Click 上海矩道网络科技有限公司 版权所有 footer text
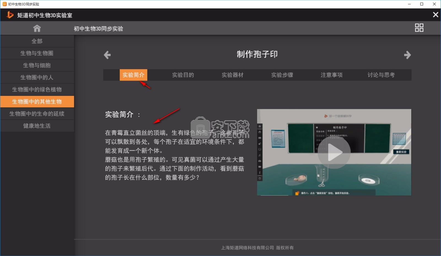The height and width of the screenshot is (256, 441). [257, 248]
